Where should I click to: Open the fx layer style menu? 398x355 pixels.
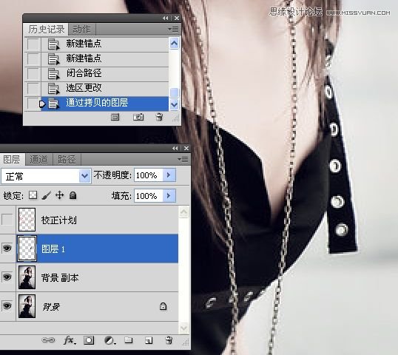tap(69, 340)
